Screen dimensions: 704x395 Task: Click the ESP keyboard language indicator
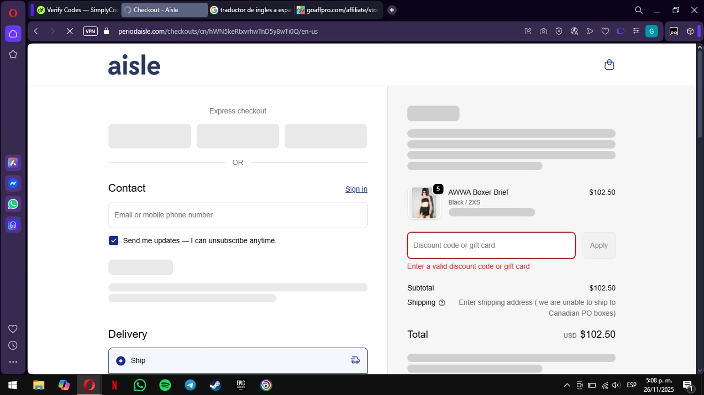pyautogui.click(x=632, y=385)
